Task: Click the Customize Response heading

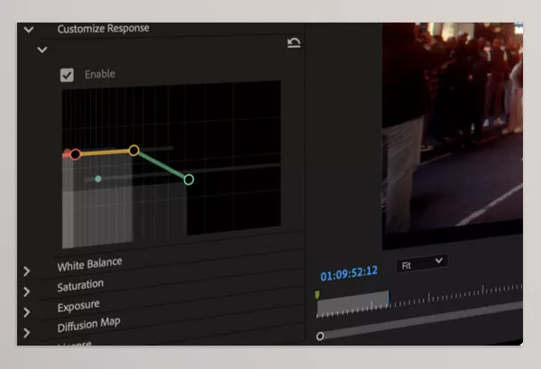Action: point(103,29)
